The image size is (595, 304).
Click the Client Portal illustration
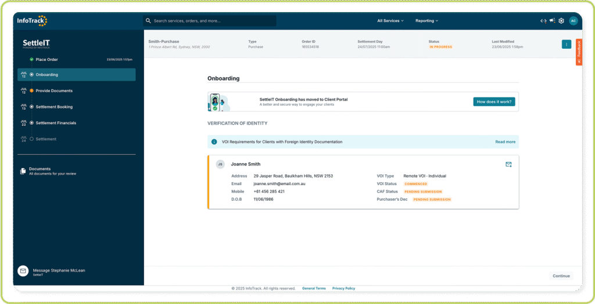tap(219, 102)
